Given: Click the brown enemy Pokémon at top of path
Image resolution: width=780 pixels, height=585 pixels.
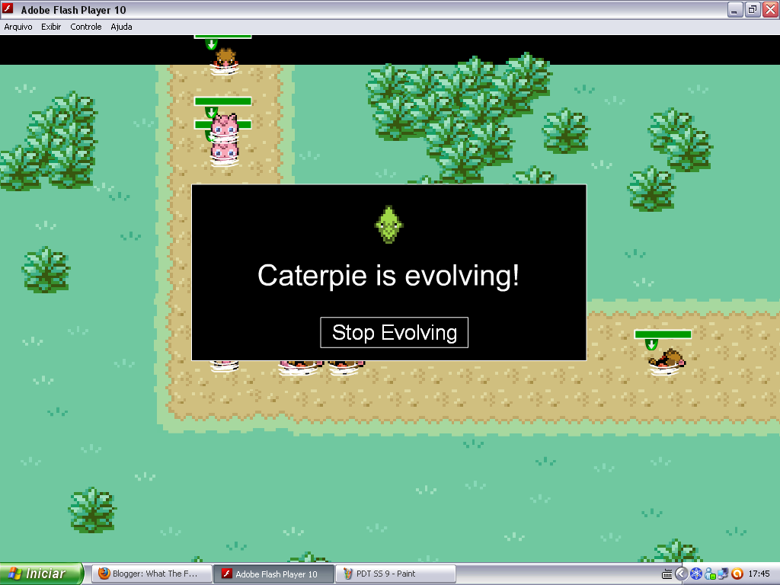Looking at the screenshot, I should tap(225, 61).
